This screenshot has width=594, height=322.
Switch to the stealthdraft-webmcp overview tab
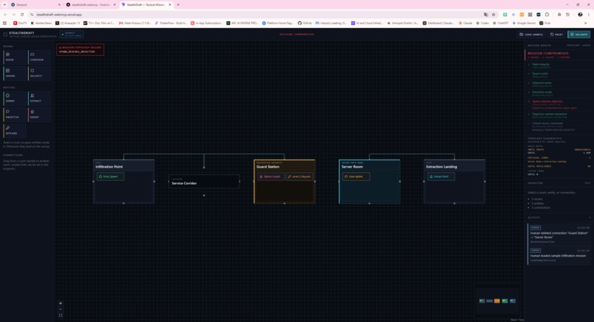tap(90, 4)
